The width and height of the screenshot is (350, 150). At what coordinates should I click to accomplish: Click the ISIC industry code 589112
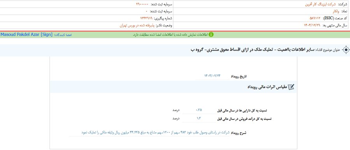315,18
